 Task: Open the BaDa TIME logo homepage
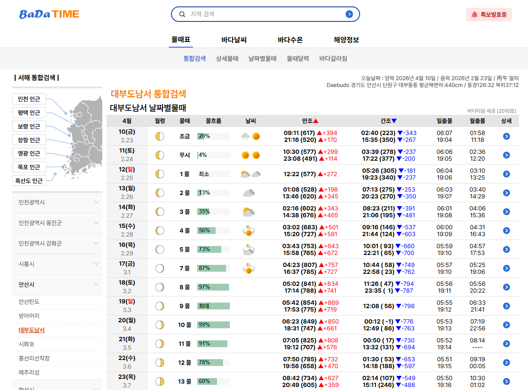[49, 14]
